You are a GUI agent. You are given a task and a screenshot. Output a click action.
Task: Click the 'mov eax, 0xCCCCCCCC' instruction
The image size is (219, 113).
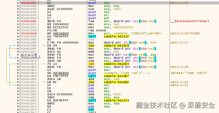point(110,27)
